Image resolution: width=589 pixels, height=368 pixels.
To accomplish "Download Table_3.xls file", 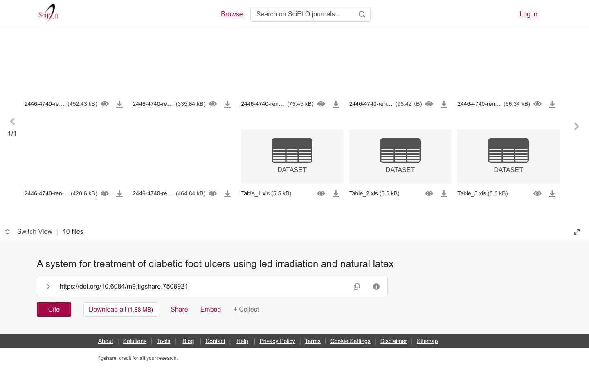I will point(552,193).
